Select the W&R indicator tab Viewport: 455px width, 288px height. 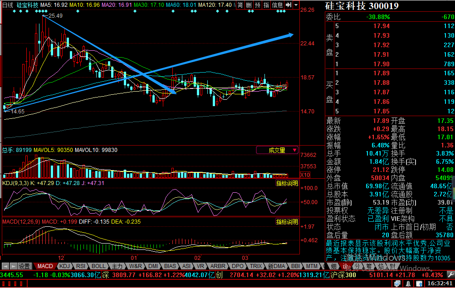coord(136,266)
